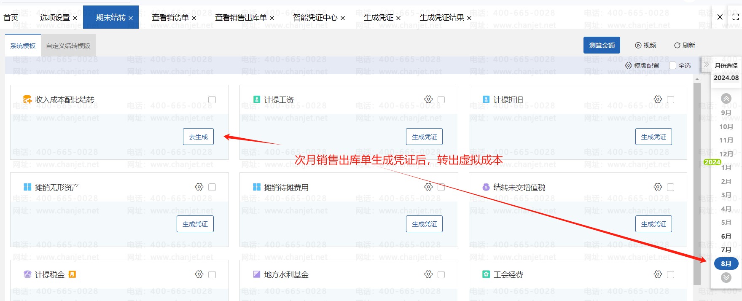Tick the 工会经费 checkbox
742x301 pixels.
coord(671,275)
